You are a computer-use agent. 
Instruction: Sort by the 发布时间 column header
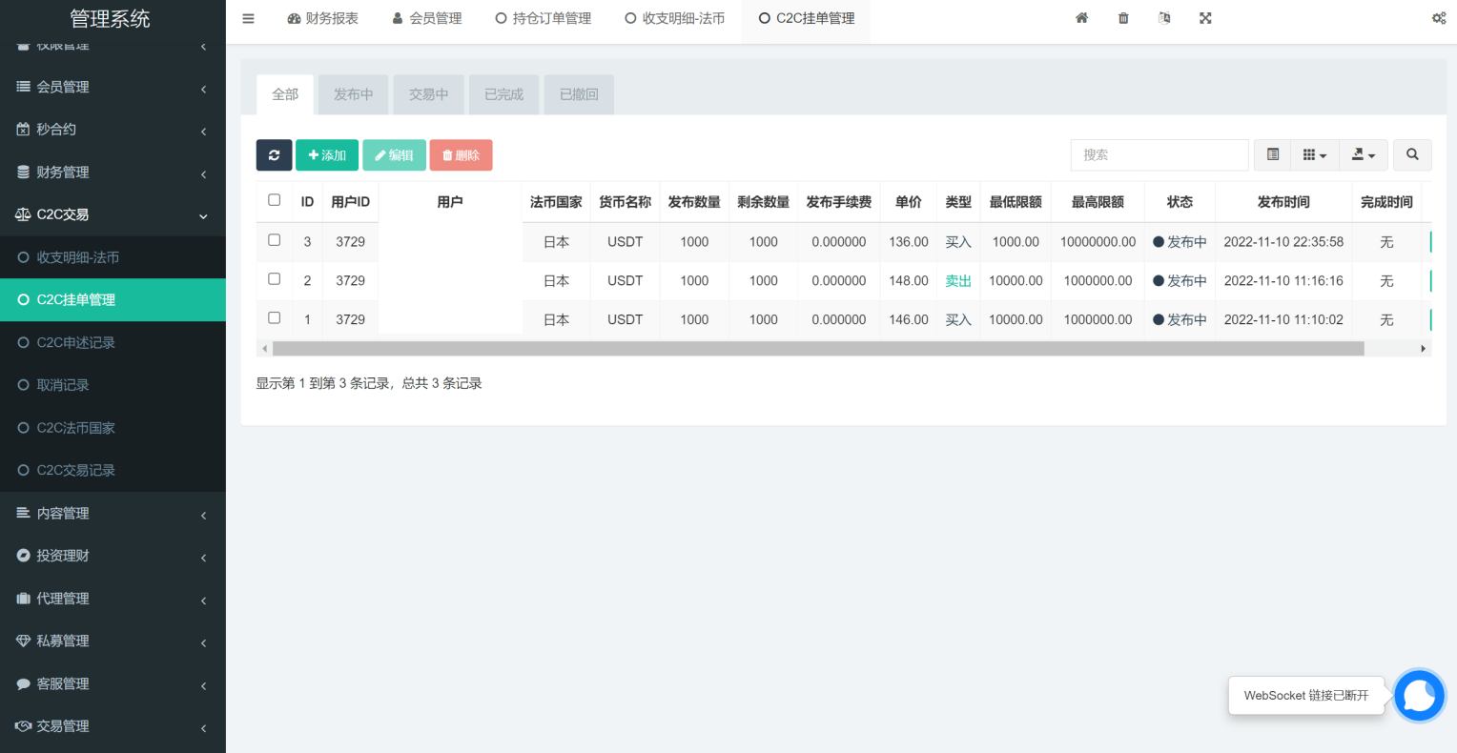pyautogui.click(x=1283, y=202)
